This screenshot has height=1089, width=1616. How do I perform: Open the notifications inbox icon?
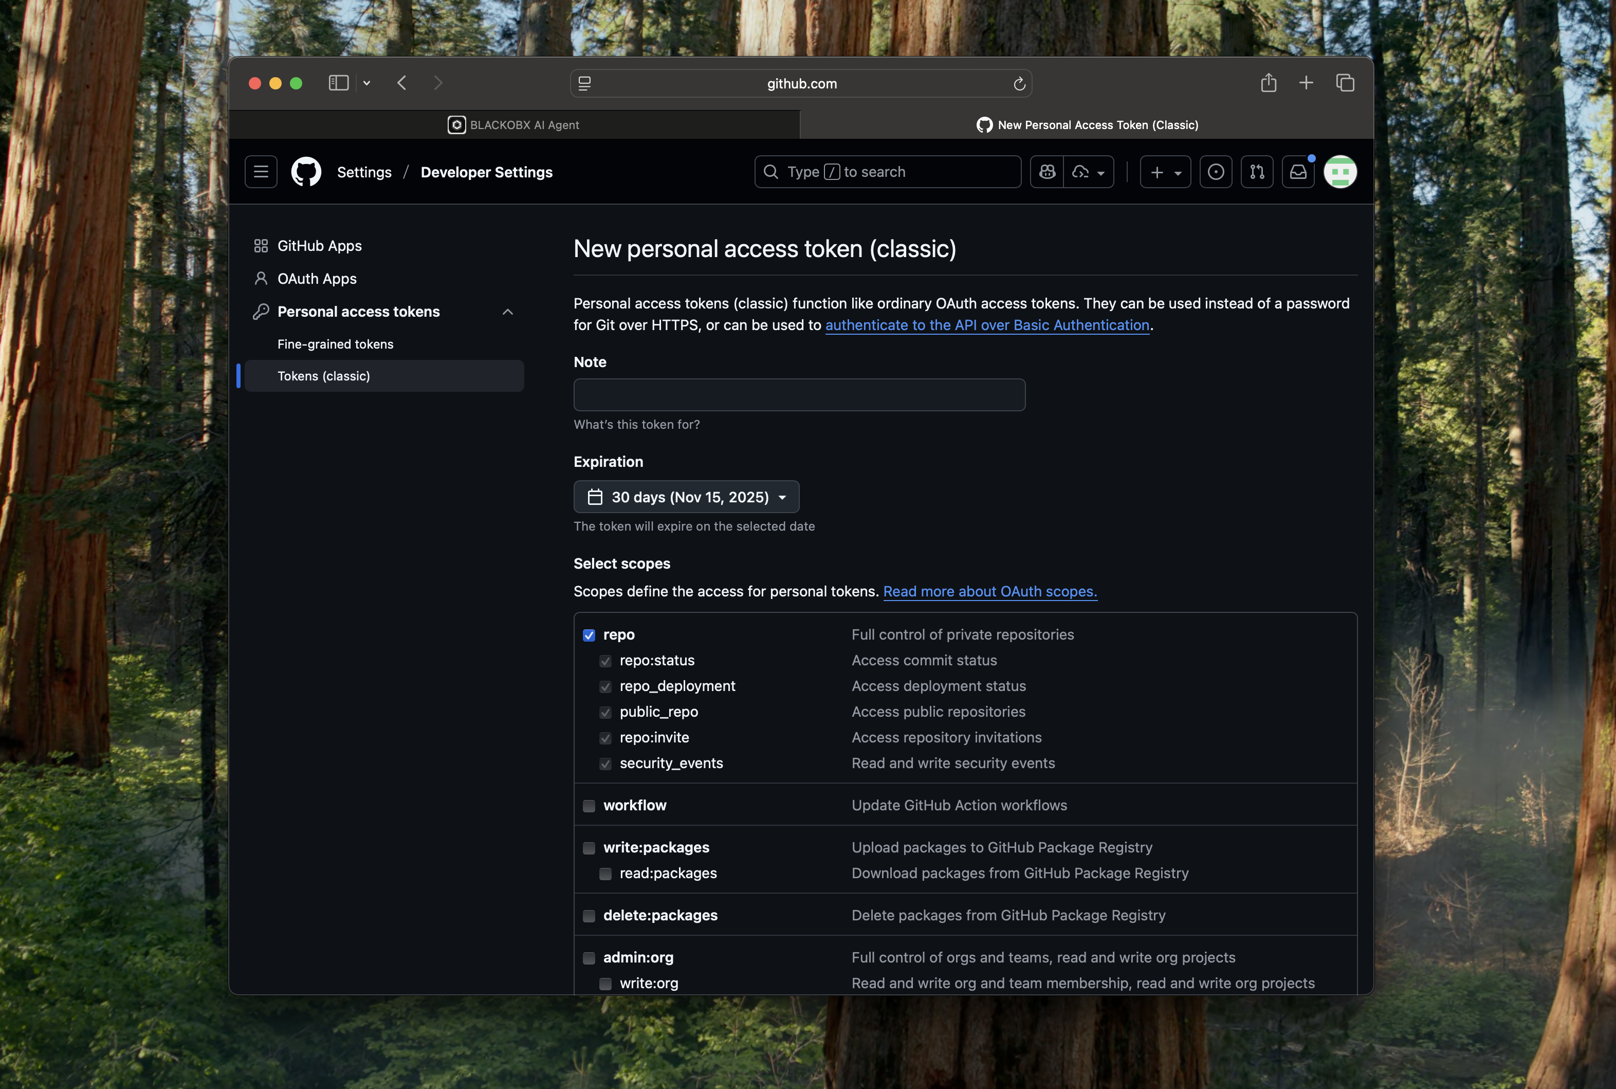[x=1298, y=172]
